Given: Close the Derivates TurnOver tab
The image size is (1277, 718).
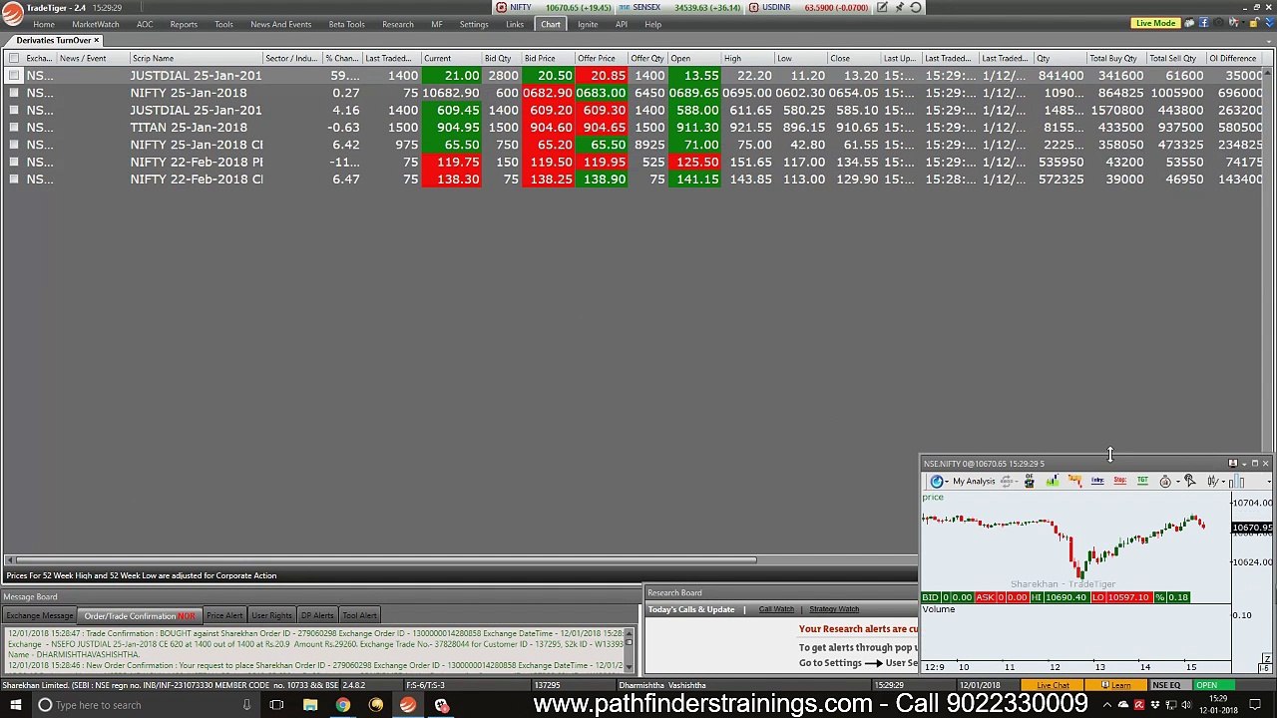Looking at the screenshot, I should click(97, 40).
